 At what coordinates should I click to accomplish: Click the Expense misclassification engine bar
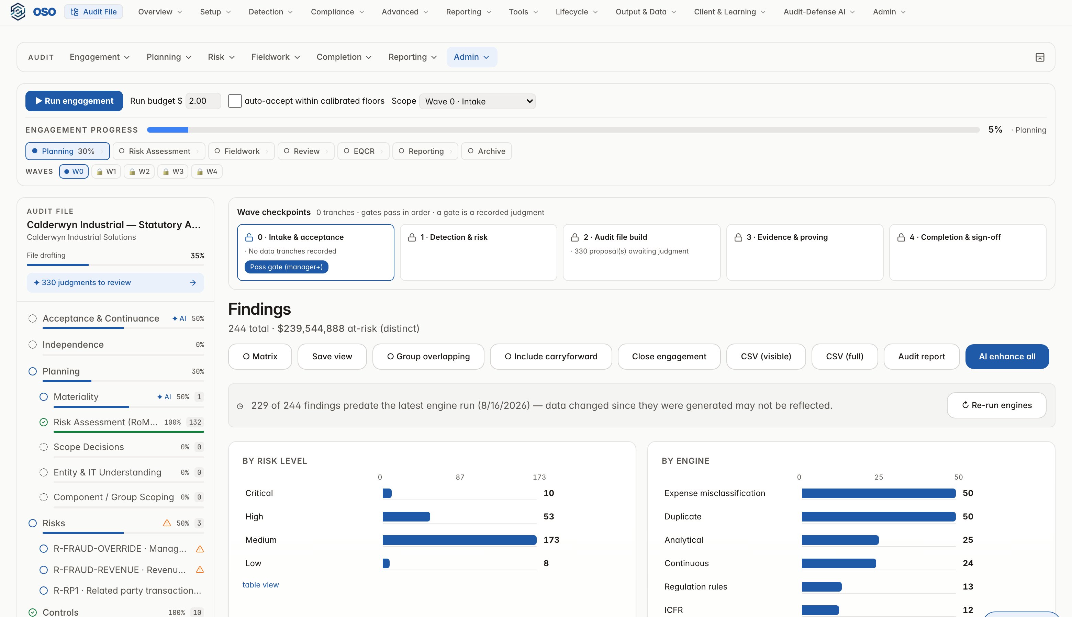(878, 493)
